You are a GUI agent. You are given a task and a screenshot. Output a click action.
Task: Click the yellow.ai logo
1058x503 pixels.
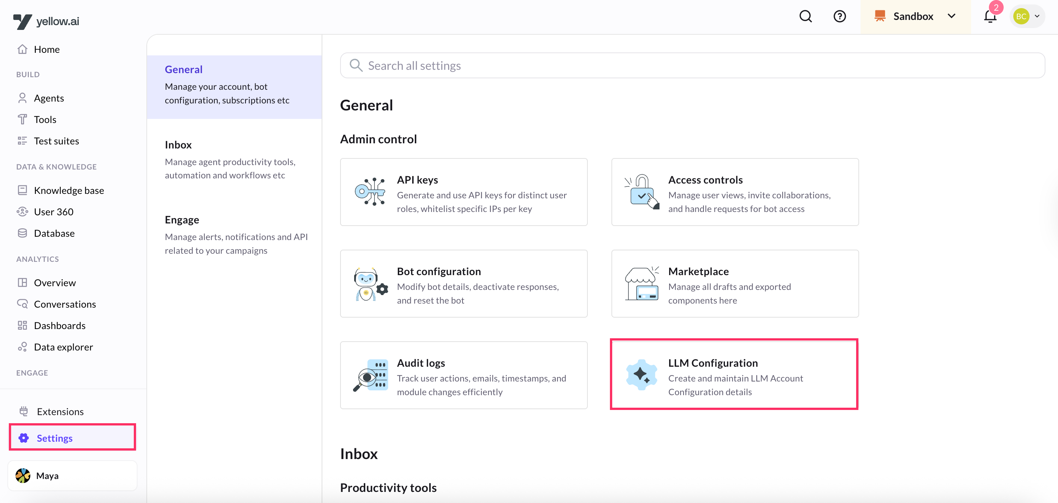[46, 21]
